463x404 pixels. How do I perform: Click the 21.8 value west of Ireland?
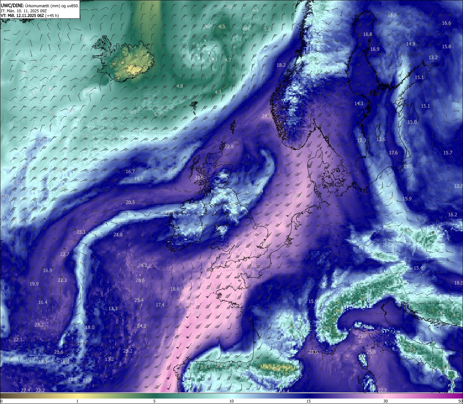118,234
